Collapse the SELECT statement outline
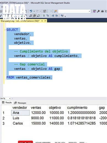The image size is (107, 143). click(5, 30)
